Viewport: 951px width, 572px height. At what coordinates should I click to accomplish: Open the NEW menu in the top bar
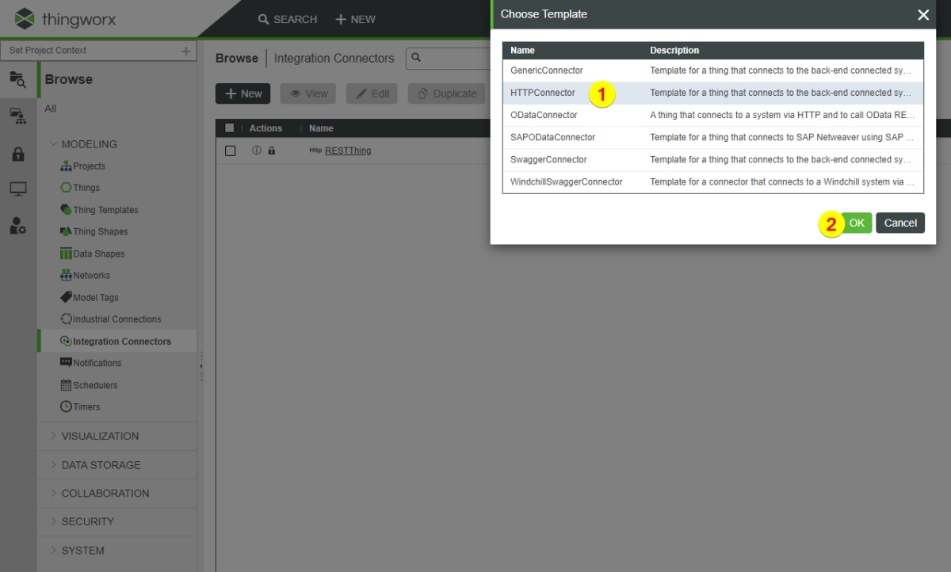click(355, 18)
